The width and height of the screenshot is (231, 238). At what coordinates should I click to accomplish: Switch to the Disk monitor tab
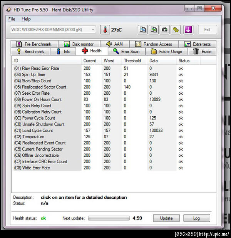(x=79, y=44)
